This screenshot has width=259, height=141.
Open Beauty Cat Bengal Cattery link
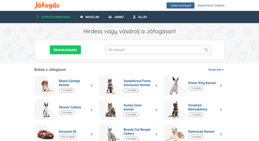[137, 132]
